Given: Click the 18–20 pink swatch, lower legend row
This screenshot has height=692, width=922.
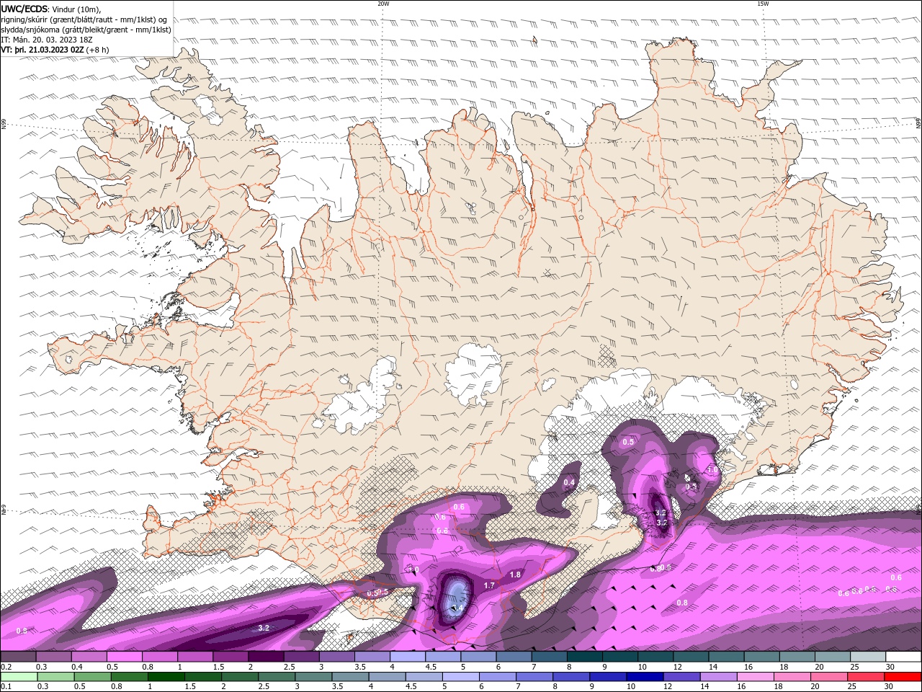Looking at the screenshot, I should click(x=792, y=677).
